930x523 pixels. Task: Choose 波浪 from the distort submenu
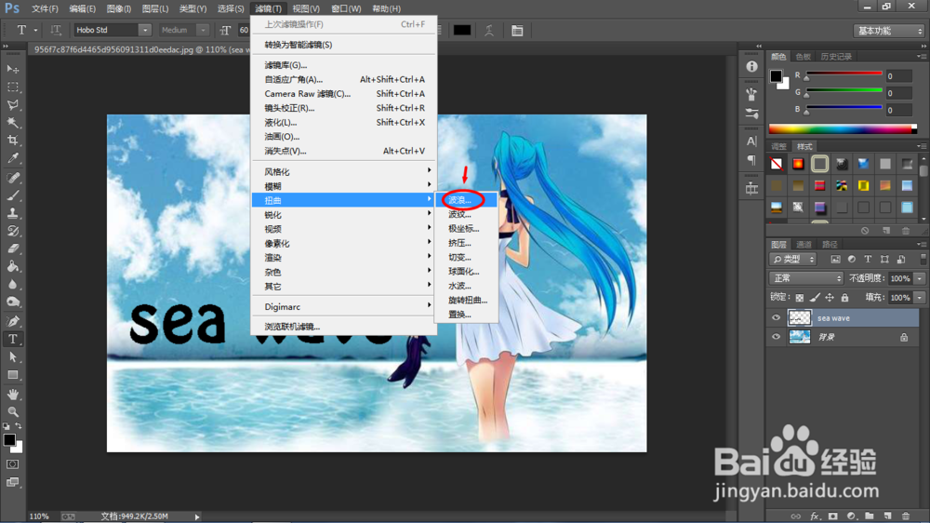[466, 200]
